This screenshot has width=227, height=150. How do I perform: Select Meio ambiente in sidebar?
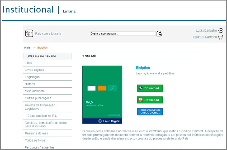click(35, 91)
